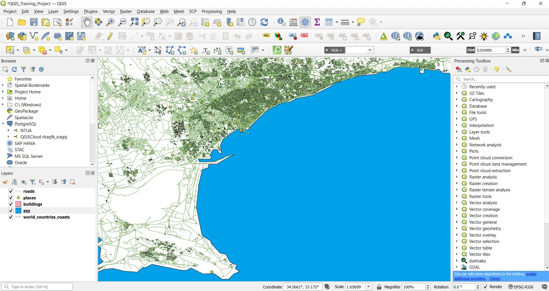This screenshot has width=549, height=291.
Task: Click Remove Layer icon in Layers panel
Action: (72, 182)
